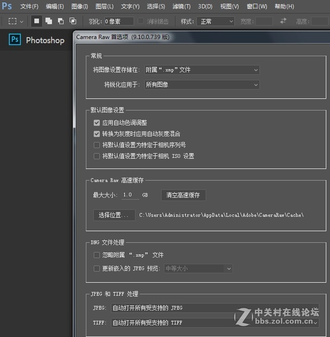This screenshot has width=330, height=337.
Task: Click the DNG 文件处理 group label
Action: click(x=107, y=242)
